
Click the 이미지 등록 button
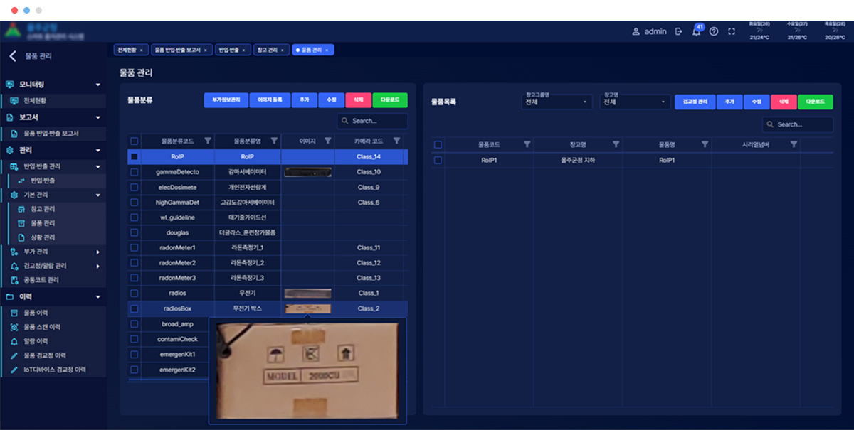click(269, 101)
